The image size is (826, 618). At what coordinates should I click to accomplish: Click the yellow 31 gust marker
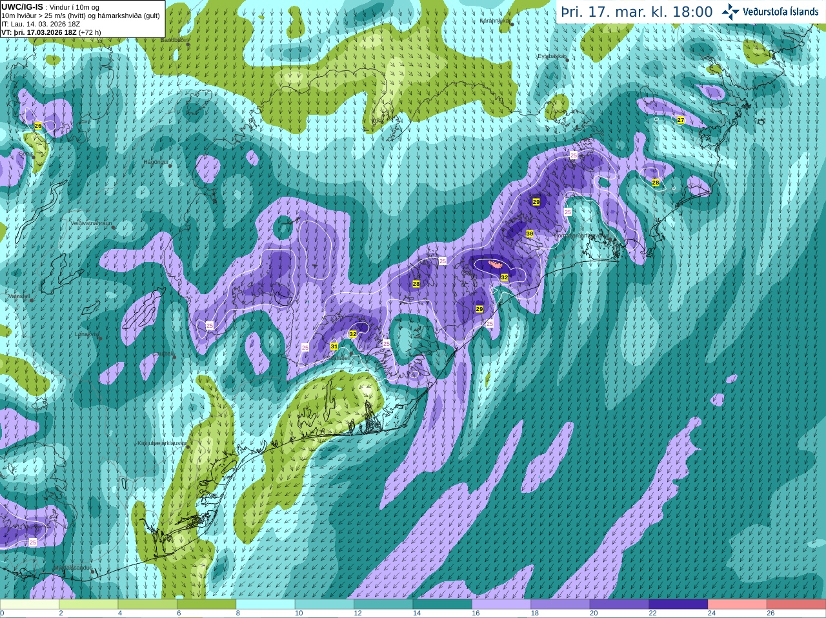point(334,346)
